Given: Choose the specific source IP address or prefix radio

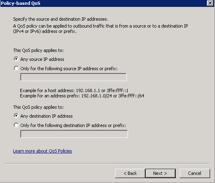Looking at the screenshot, I should pyautogui.click(x=16, y=68).
